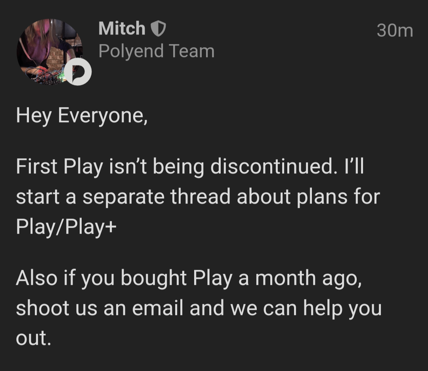Click the word Everyone in the greeting
Screen dimensions: 428x371
click(103, 116)
